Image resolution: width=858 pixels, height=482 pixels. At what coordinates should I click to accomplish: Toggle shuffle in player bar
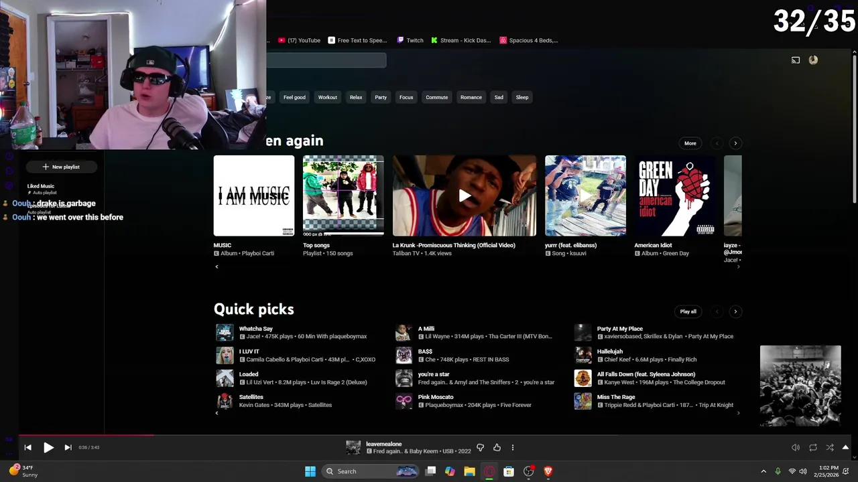click(x=830, y=447)
